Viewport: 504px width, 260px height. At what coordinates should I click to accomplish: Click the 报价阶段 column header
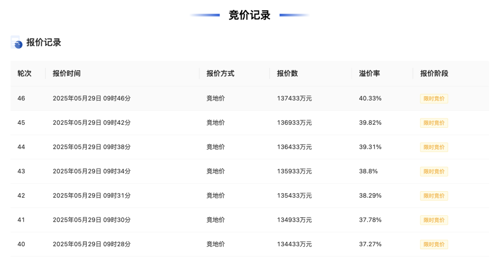[434, 73]
